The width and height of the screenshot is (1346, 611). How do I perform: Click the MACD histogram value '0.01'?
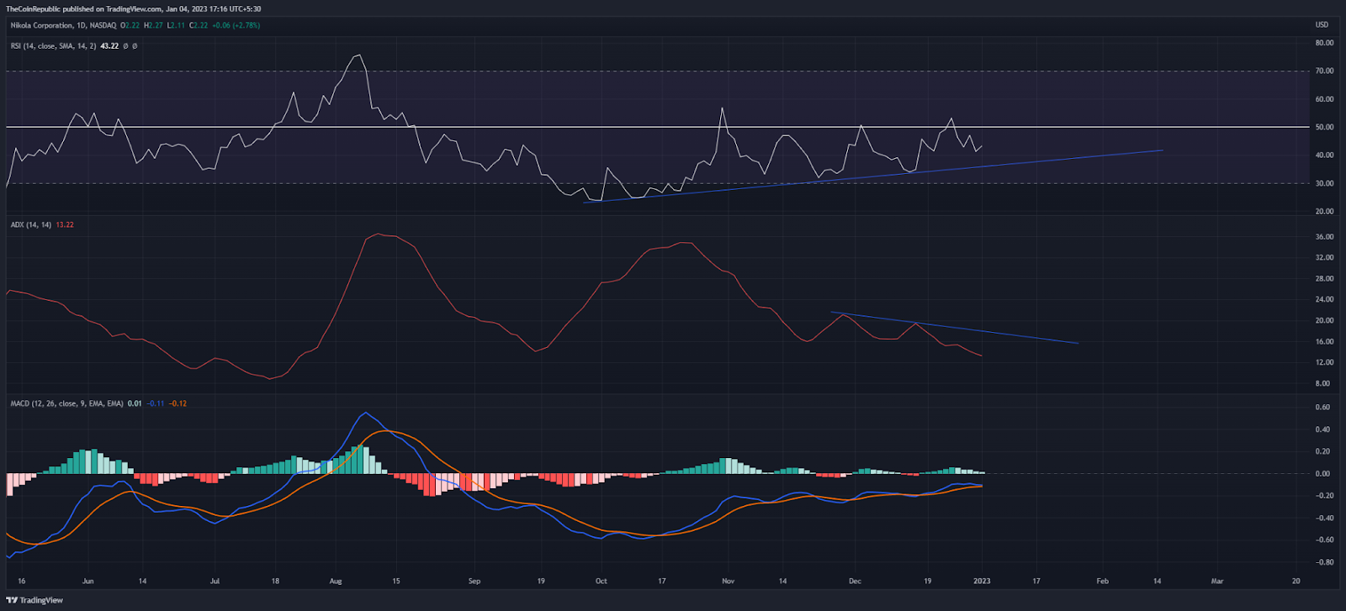click(x=135, y=404)
